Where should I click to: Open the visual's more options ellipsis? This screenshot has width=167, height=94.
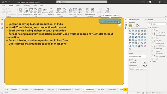120,25
